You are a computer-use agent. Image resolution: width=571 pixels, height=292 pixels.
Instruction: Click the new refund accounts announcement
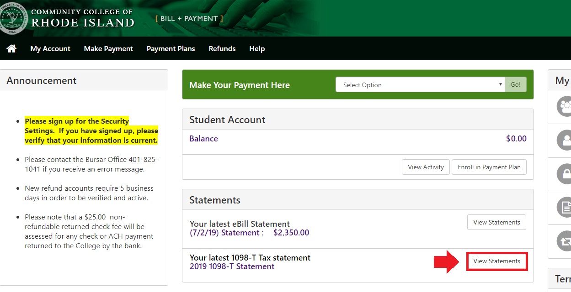pos(89,193)
